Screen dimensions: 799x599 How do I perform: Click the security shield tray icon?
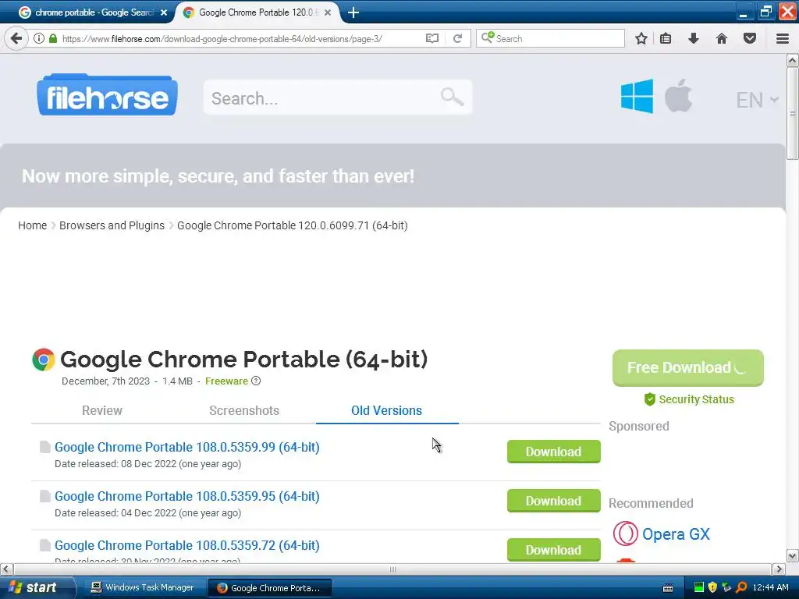(x=712, y=587)
